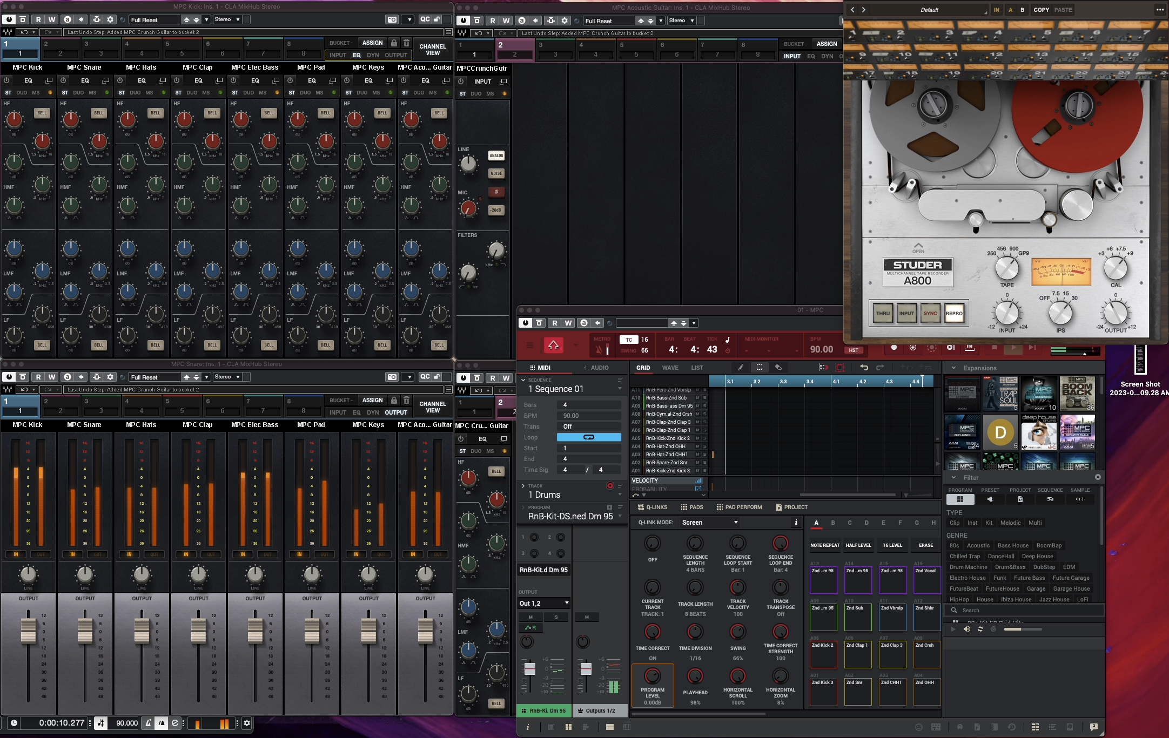Click the metronome icon in MPC transport
1169x738 pixels.
[599, 350]
